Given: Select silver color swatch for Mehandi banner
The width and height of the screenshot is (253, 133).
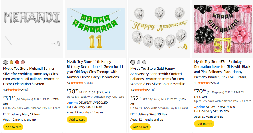Looking at the screenshot, I should [6, 62].
